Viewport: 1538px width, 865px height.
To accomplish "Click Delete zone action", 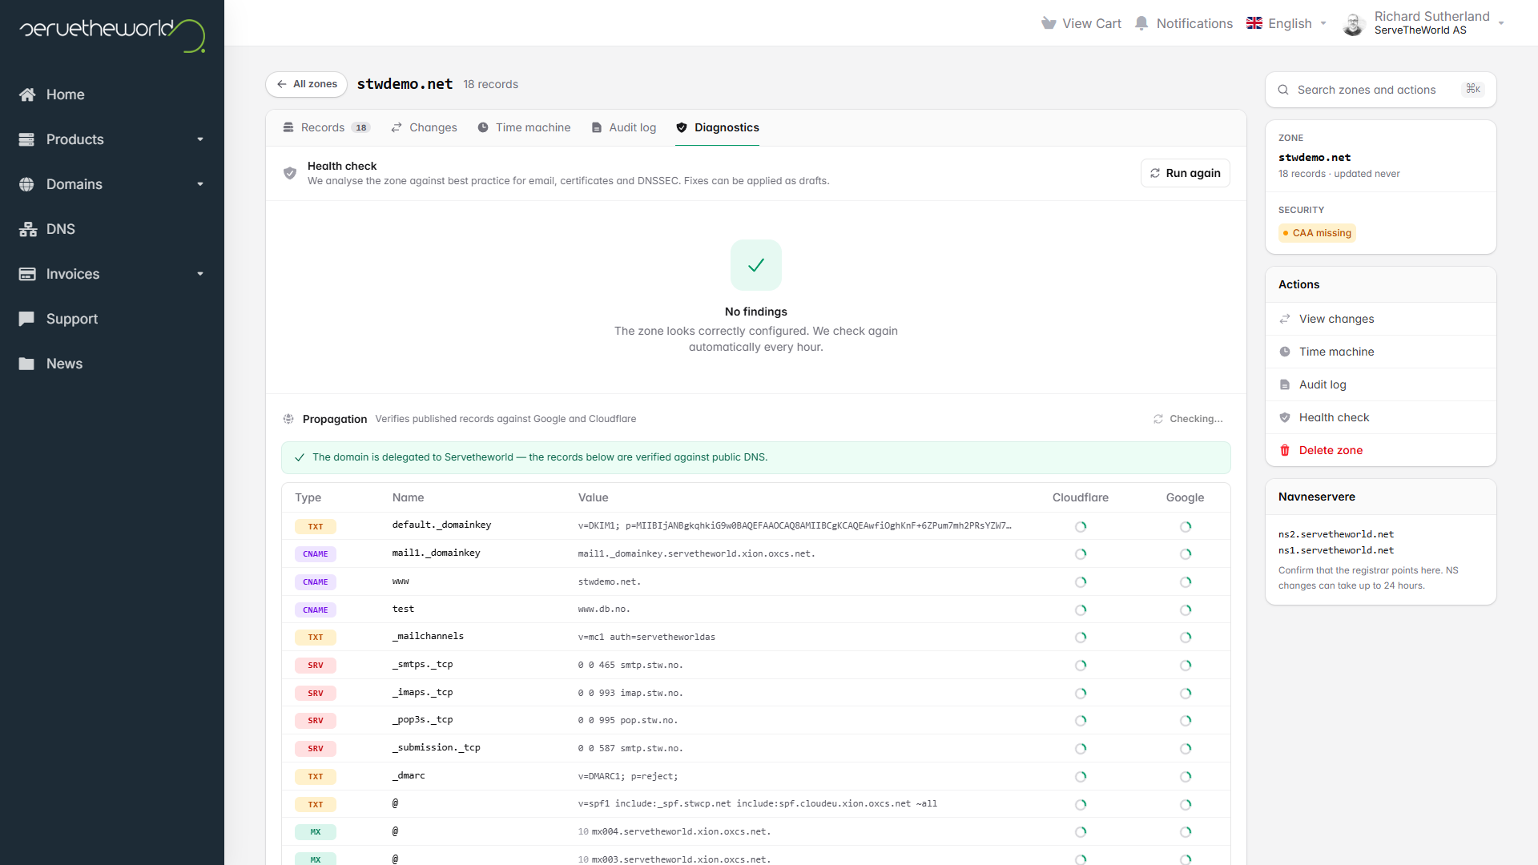I will click(1381, 450).
